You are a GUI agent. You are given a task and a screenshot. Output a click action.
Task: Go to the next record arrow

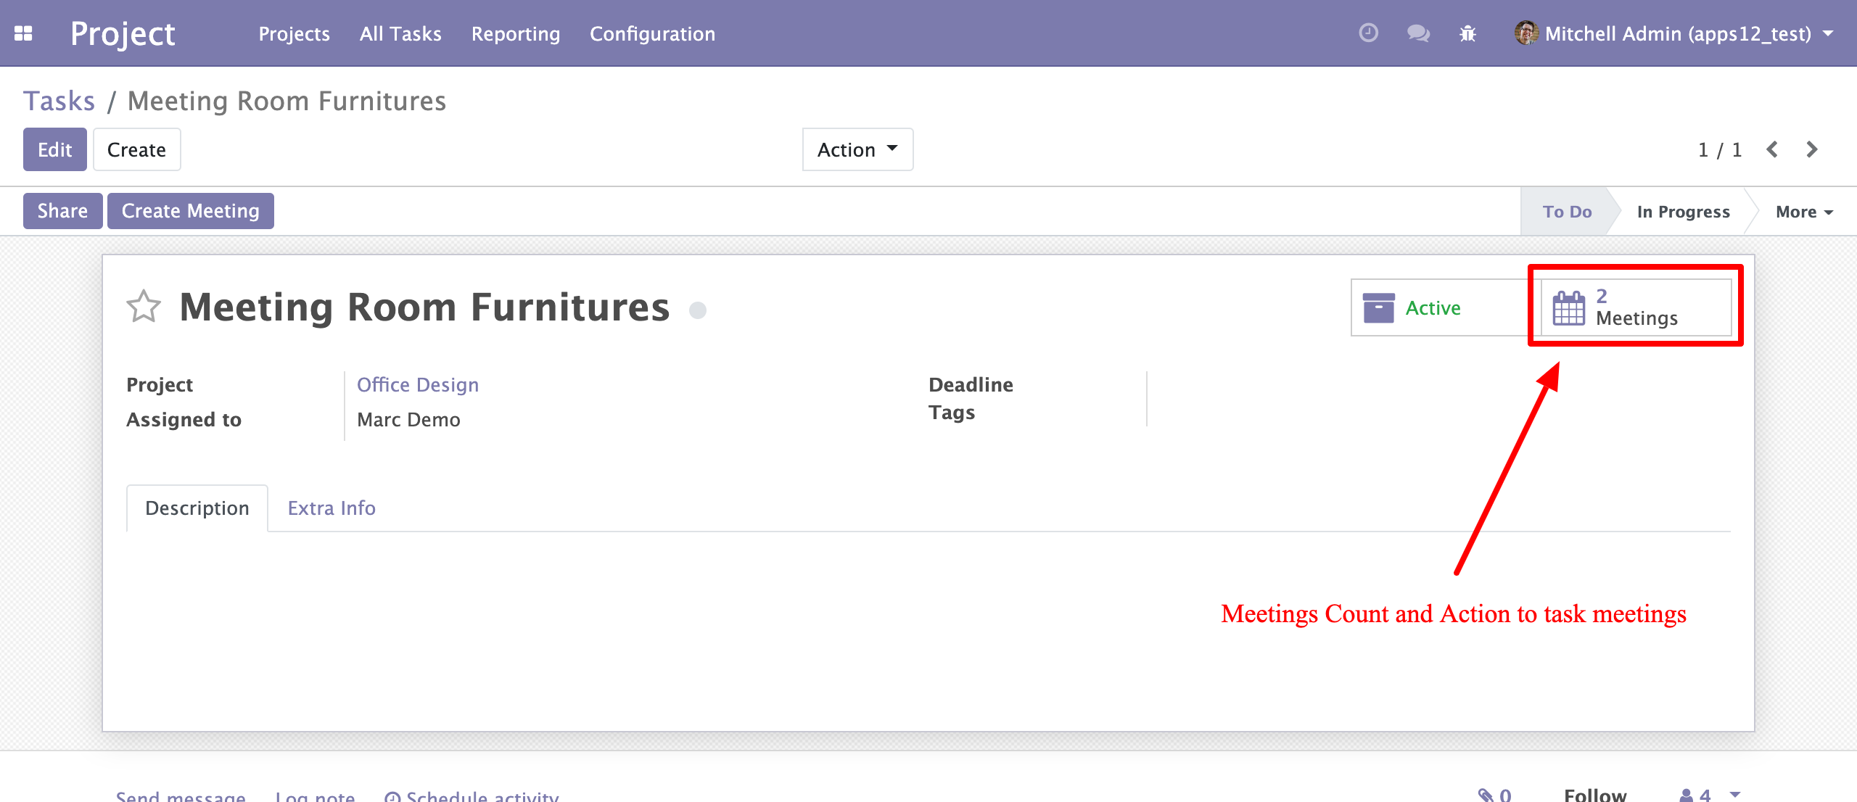point(1812,149)
